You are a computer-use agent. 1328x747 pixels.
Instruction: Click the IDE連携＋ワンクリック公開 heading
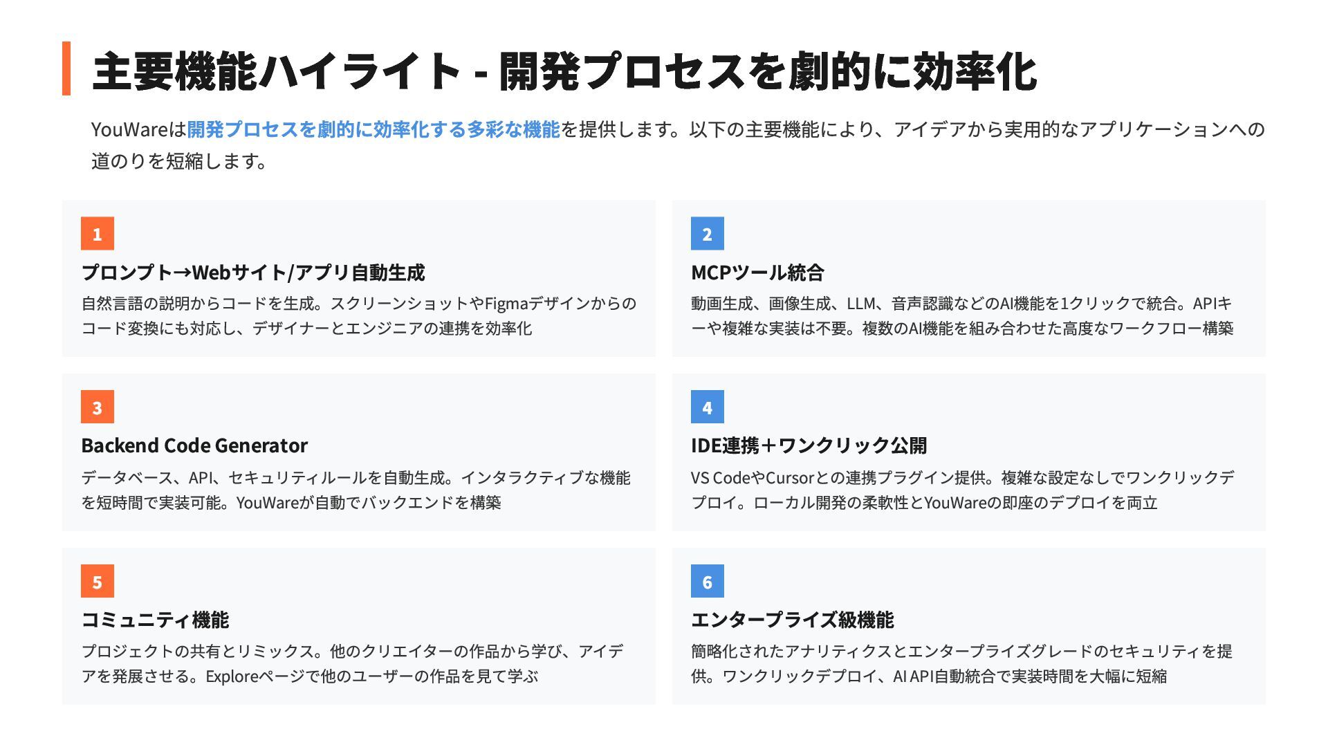(x=809, y=445)
